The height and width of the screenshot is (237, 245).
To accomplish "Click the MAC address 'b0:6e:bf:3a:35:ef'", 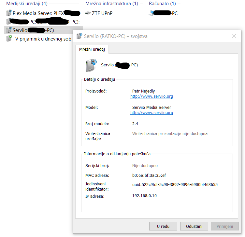I will pos(149,175).
